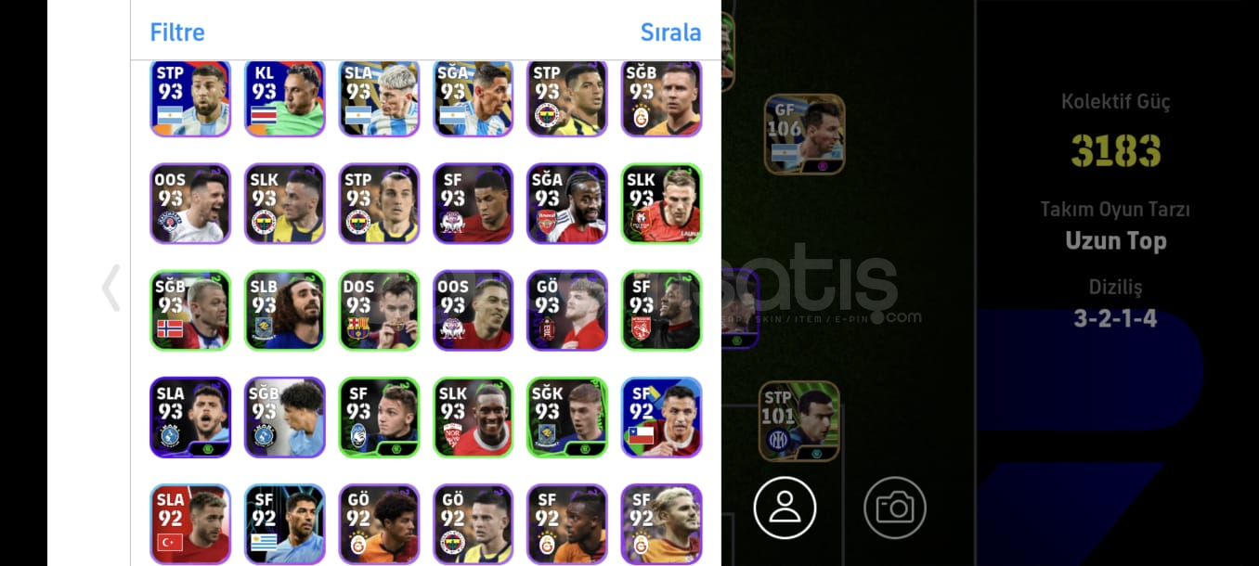Select the KL 93 Costa Rica goalkeeper card
The image size is (1259, 566).
pyautogui.click(x=284, y=98)
